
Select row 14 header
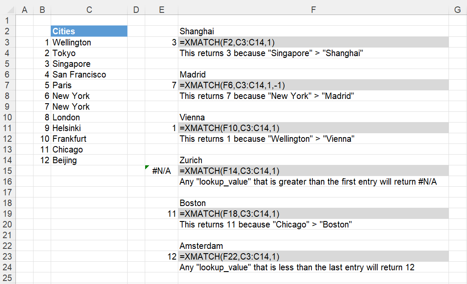tap(7, 160)
